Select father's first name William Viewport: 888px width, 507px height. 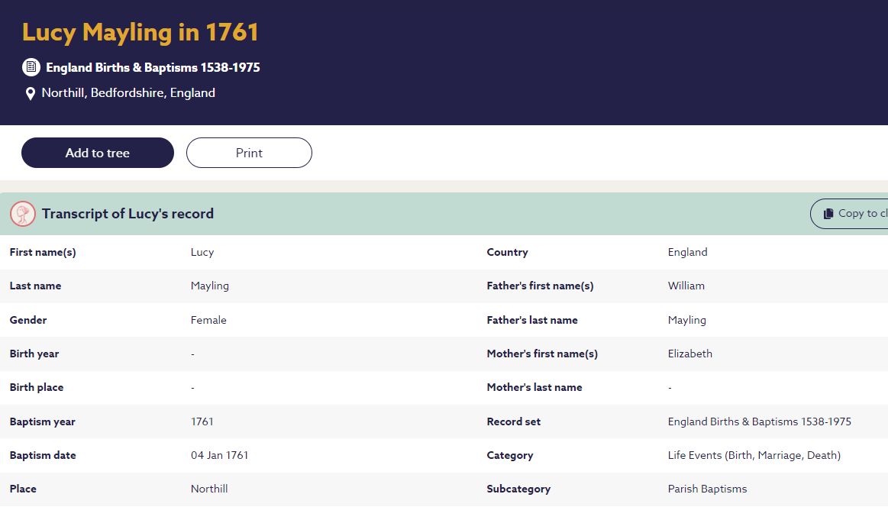click(x=686, y=286)
